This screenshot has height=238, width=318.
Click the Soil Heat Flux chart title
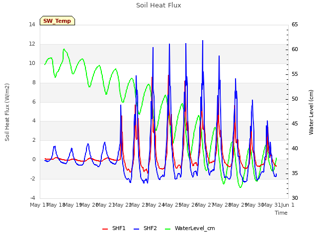(159, 5)
